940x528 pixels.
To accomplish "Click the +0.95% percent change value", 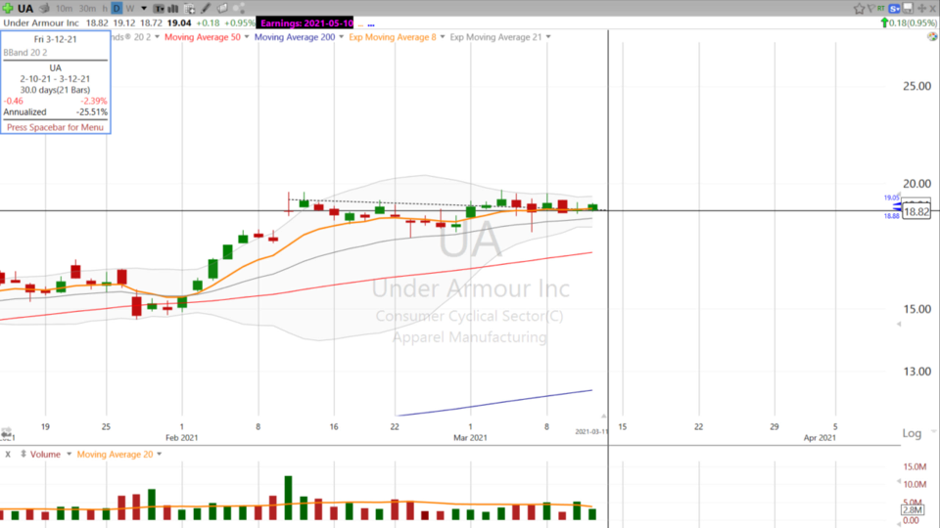I will [x=239, y=22].
